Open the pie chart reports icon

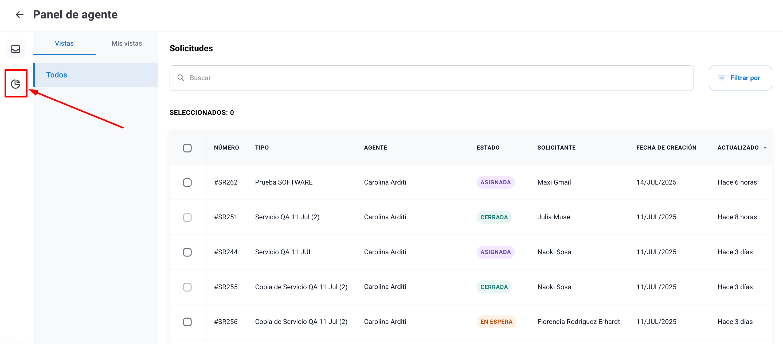coord(15,84)
